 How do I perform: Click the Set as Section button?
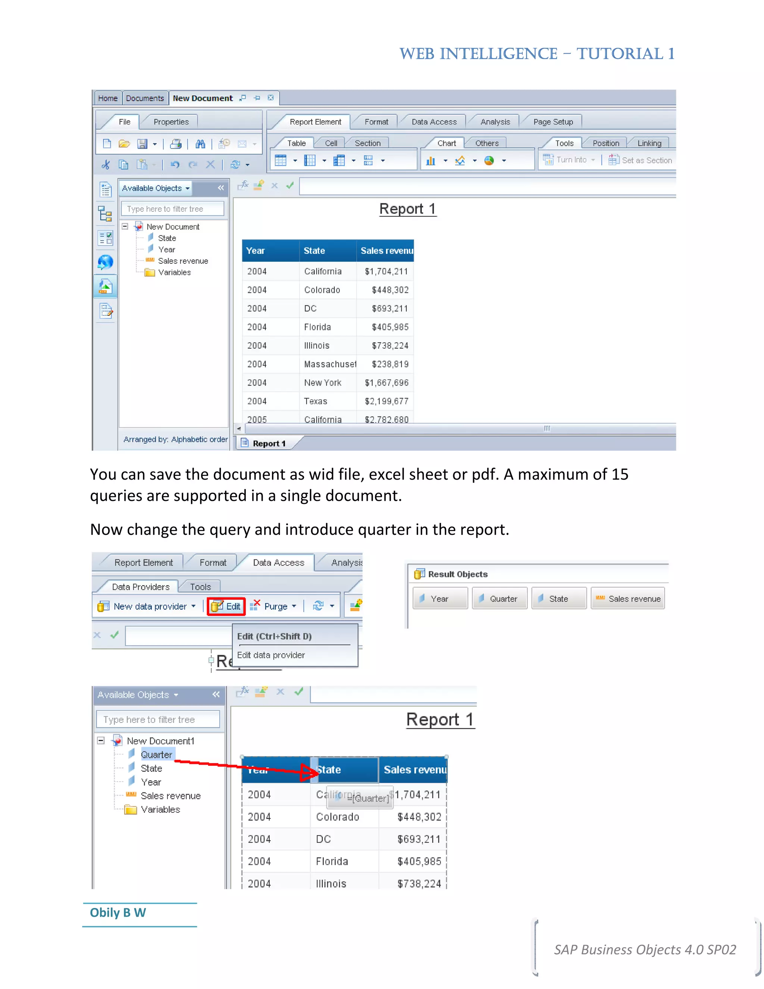[x=641, y=160]
